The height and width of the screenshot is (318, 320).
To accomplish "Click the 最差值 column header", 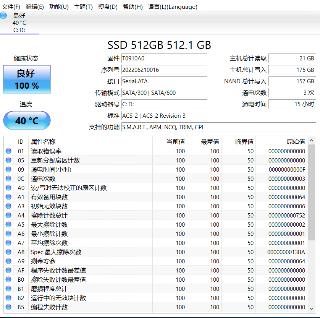I will tap(204, 141).
